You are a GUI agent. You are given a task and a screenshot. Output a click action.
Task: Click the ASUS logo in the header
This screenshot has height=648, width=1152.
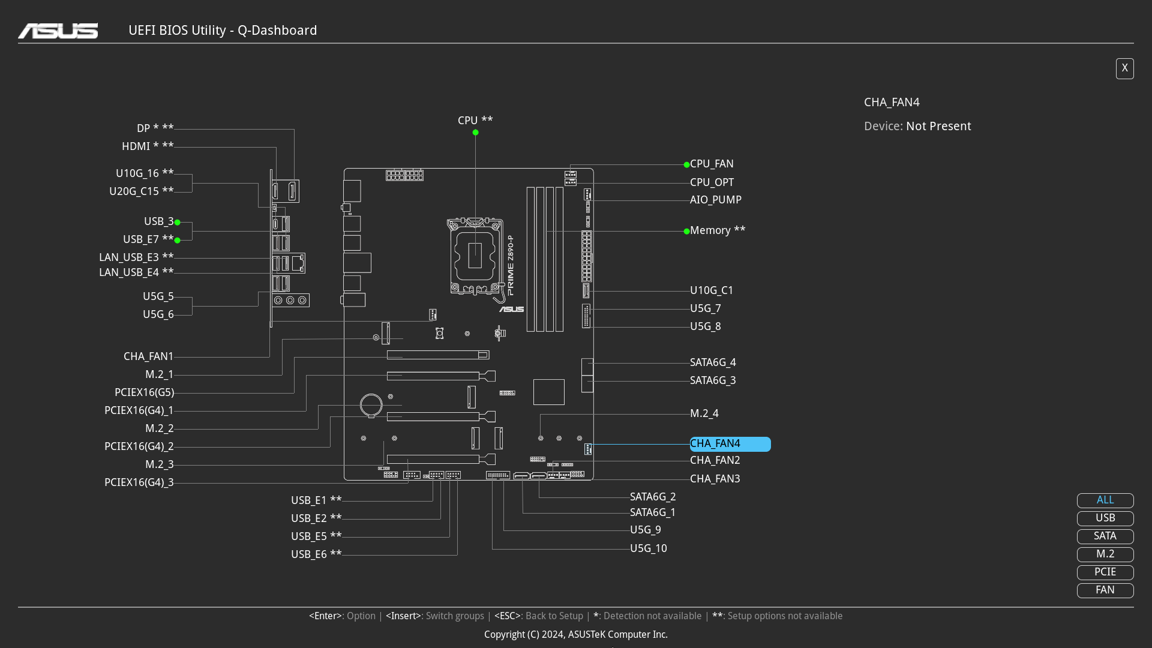[x=58, y=31]
